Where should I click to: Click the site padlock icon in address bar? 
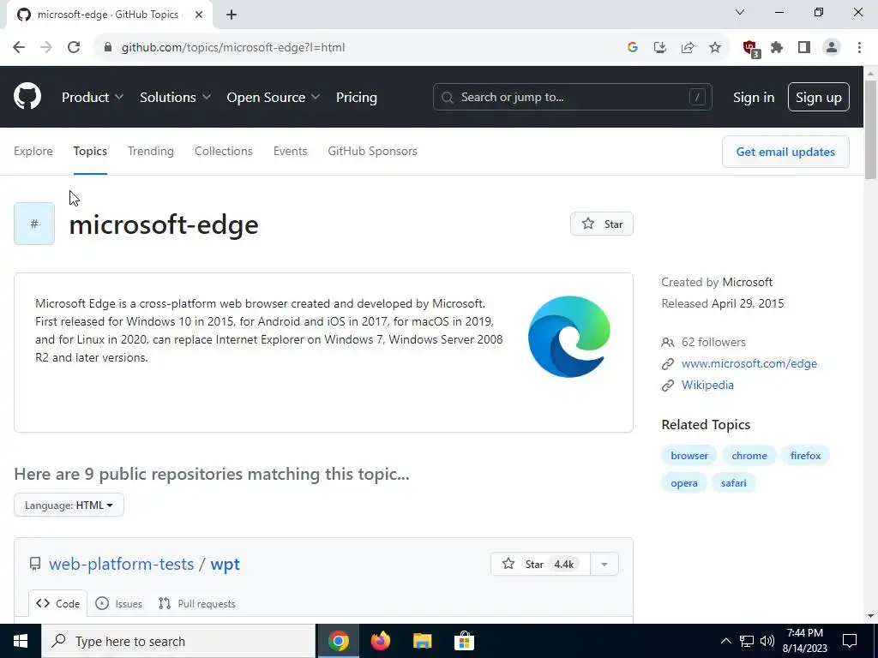pyautogui.click(x=108, y=48)
